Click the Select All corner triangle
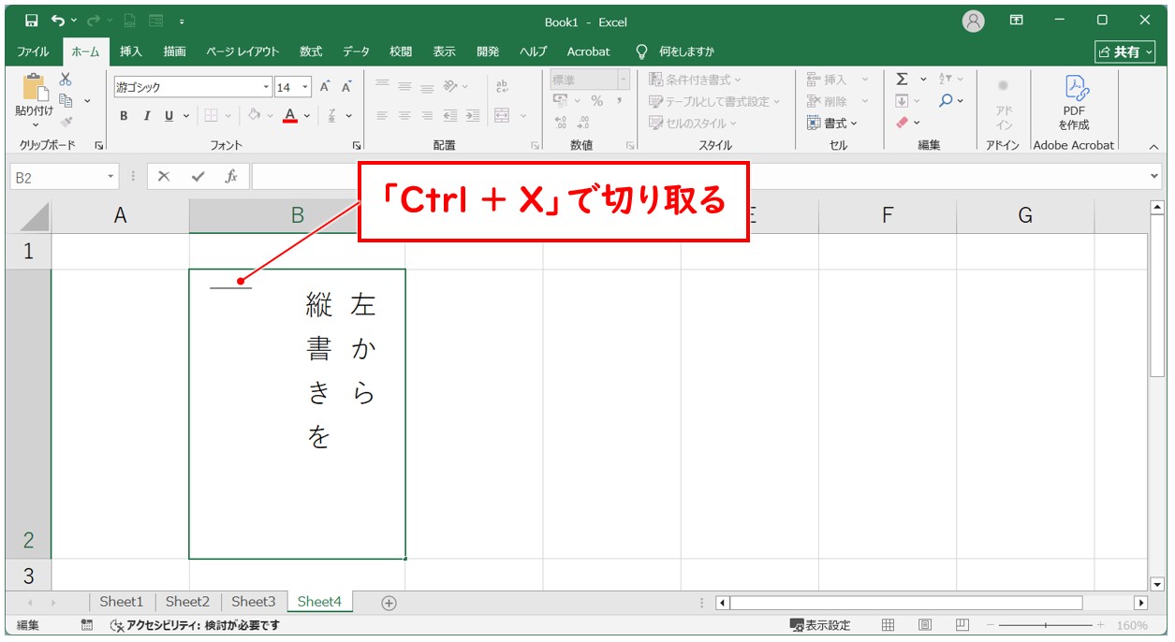Image resolution: width=1175 pixels, height=642 pixels. click(35, 216)
